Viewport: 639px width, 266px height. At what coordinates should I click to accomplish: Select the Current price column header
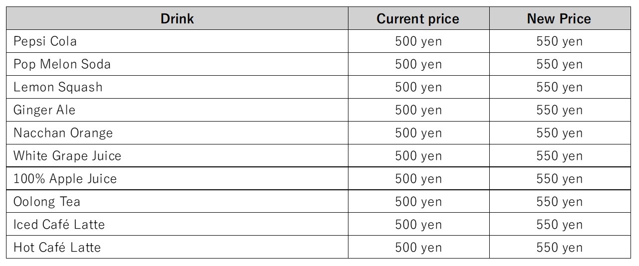pyautogui.click(x=418, y=19)
